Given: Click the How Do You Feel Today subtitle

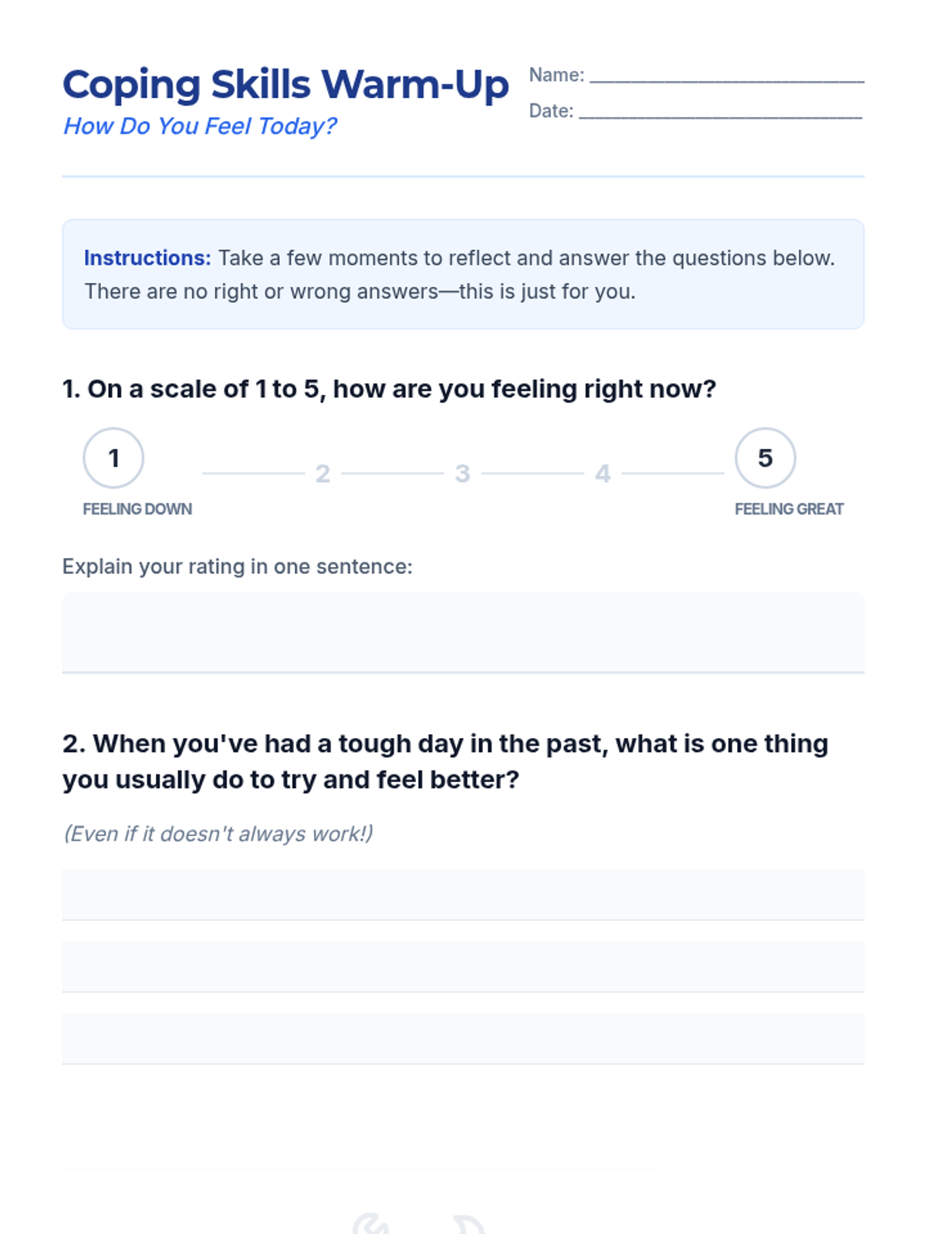Looking at the screenshot, I should (x=200, y=126).
